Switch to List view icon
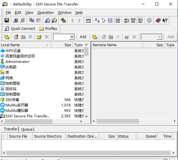 pos(110,21)
